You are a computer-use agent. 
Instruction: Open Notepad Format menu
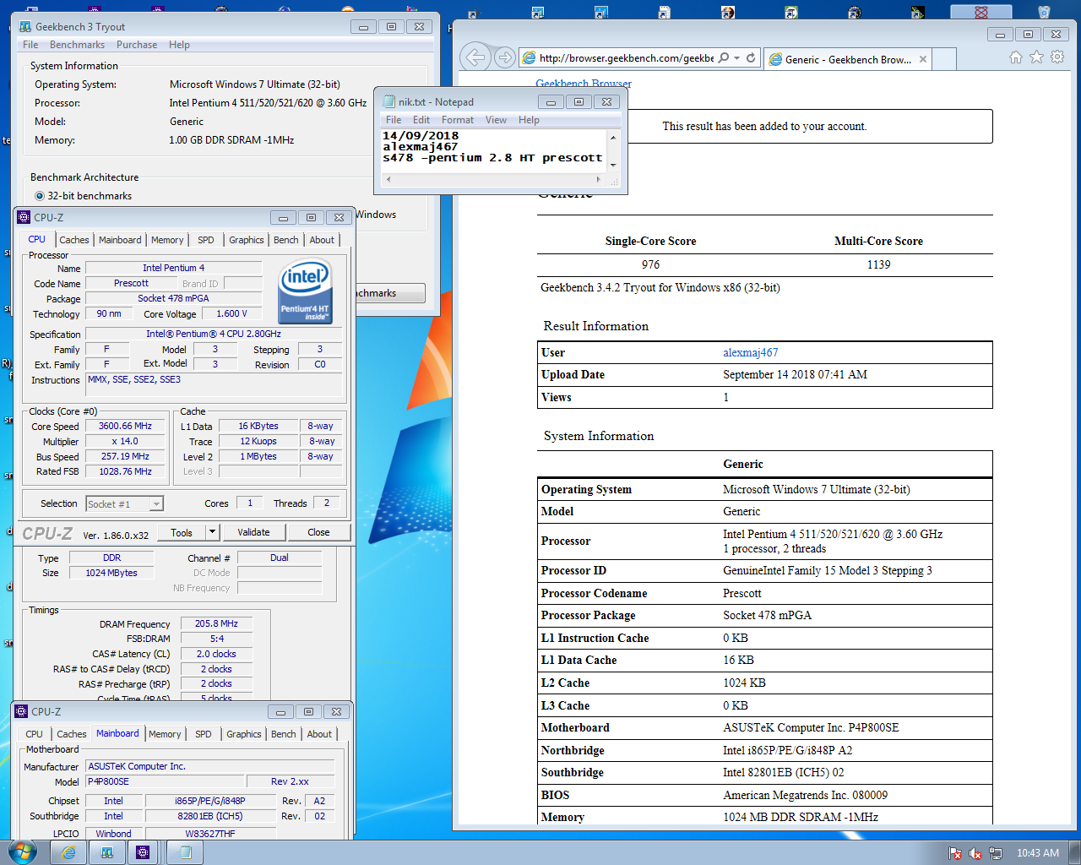(458, 120)
